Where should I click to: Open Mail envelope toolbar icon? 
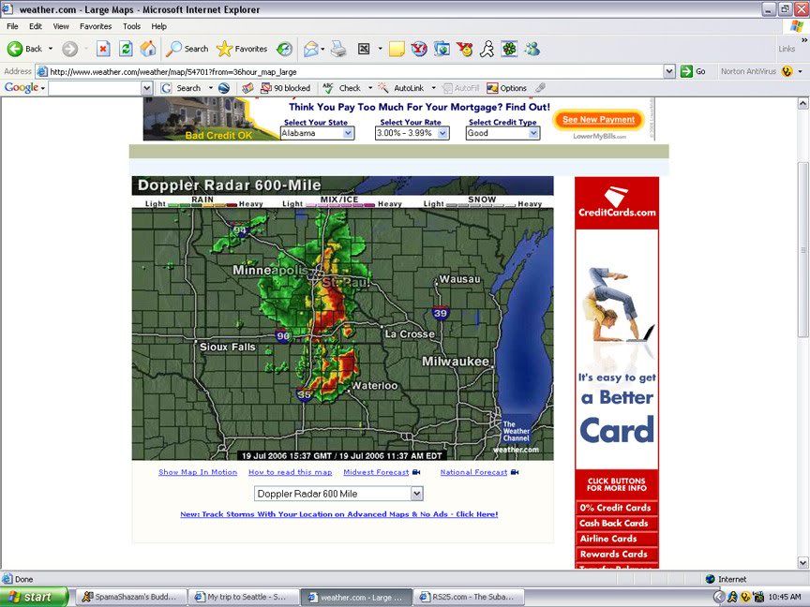tap(310, 49)
